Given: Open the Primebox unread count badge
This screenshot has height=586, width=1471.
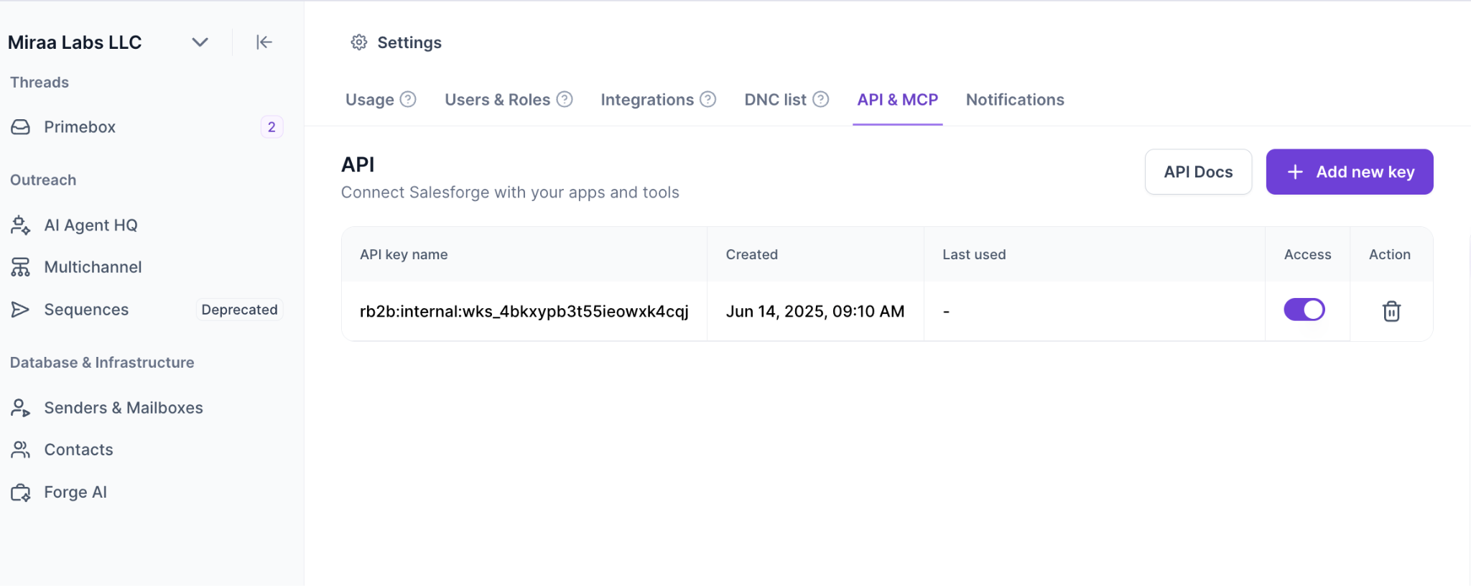Looking at the screenshot, I should tap(272, 127).
